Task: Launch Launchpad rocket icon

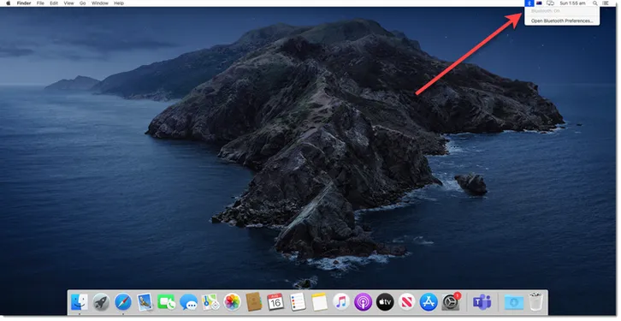Action: [x=102, y=302]
